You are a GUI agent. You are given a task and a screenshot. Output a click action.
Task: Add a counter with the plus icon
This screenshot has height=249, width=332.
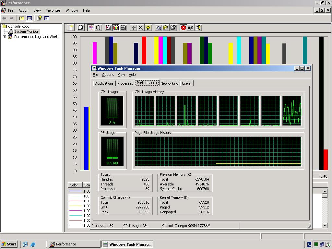click(x=133, y=28)
